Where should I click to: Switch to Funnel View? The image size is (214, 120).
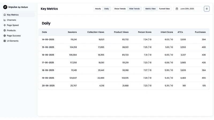pyautogui.click(x=164, y=9)
